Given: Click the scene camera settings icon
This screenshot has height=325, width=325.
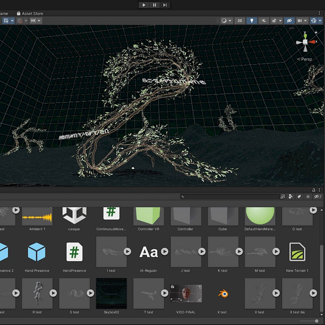Looking at the screenshot, I should (x=300, y=20).
